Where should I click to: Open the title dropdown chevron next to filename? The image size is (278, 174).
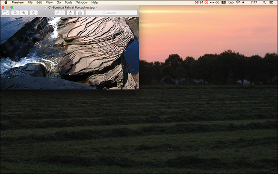[x=97, y=7]
